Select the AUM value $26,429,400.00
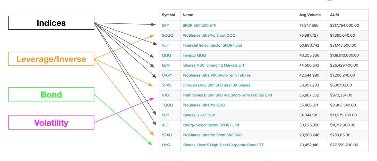377x161 pixels. coord(344,65)
